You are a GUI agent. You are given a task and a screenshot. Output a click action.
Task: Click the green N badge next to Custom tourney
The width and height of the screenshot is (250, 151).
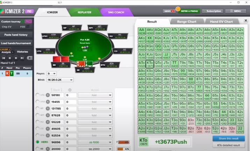click(23, 21)
